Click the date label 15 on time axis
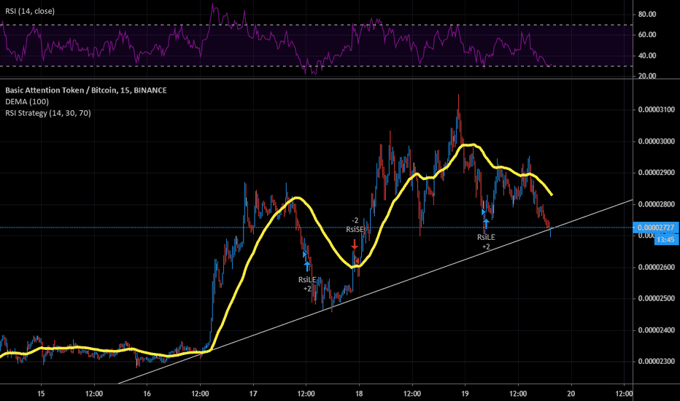 click(41, 394)
